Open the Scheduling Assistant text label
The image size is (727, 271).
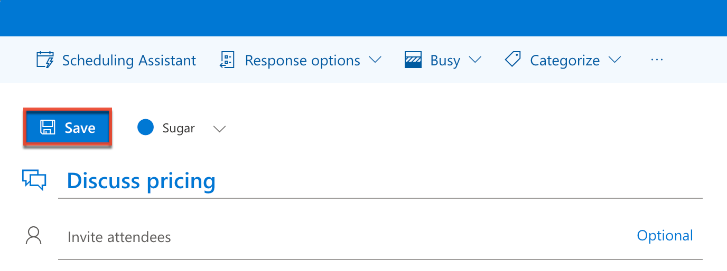coord(129,61)
